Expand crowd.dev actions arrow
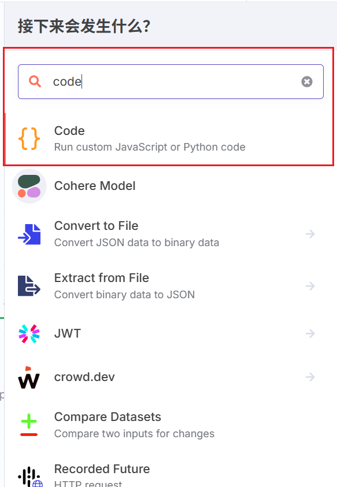 (310, 377)
